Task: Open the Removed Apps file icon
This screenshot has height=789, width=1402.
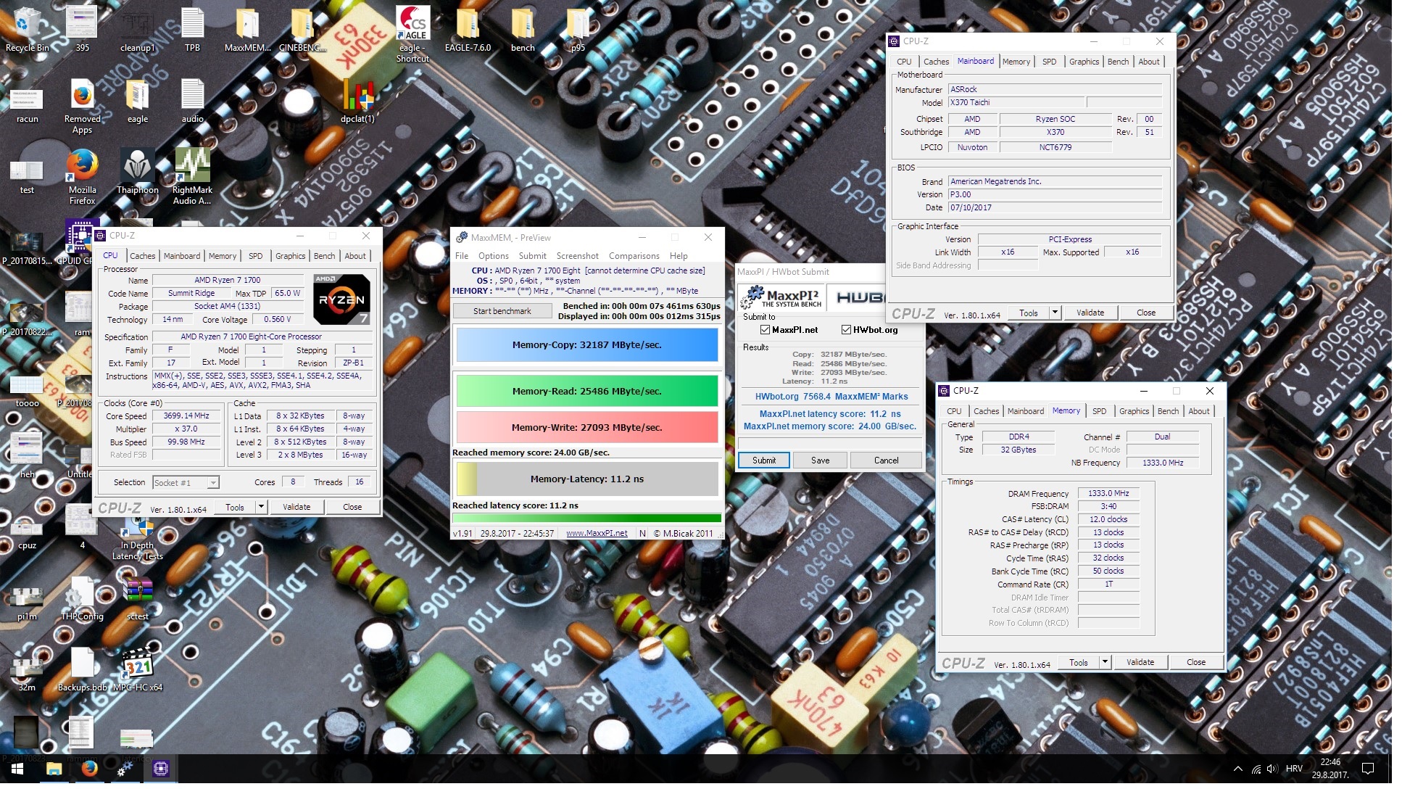Action: (82, 106)
